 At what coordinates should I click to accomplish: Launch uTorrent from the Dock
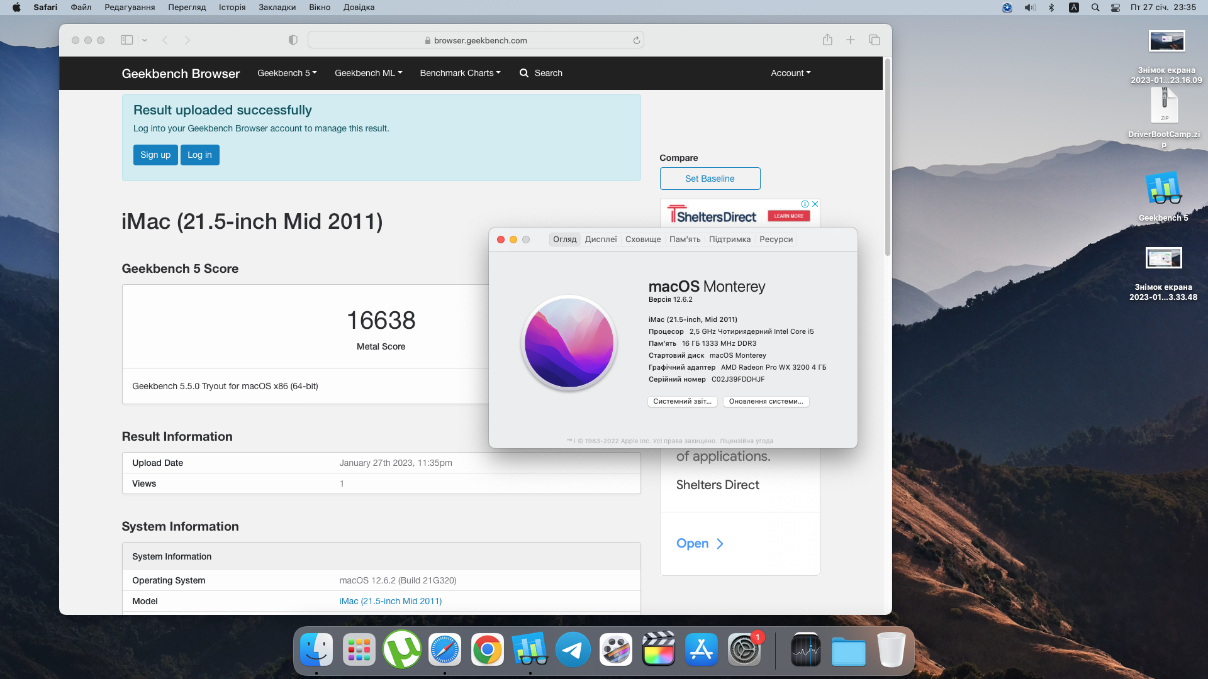click(x=402, y=649)
